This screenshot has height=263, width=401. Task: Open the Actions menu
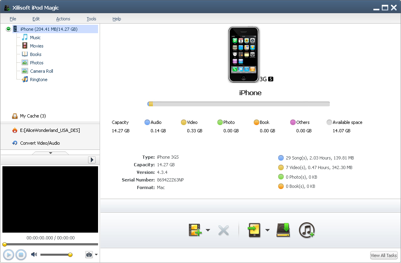click(63, 19)
